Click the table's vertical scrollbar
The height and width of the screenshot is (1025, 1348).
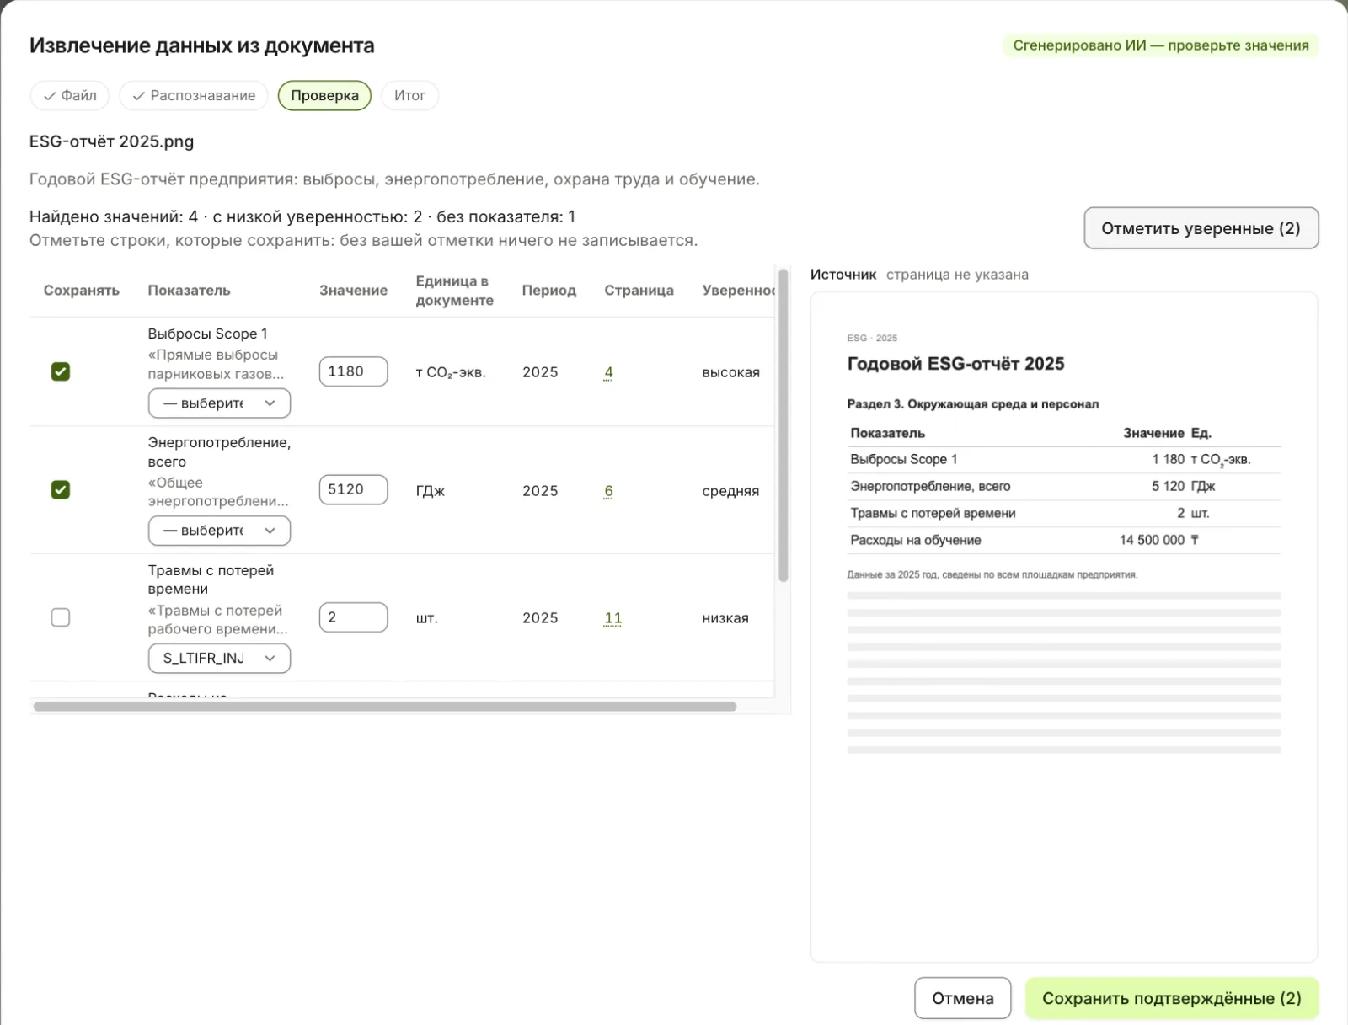pyautogui.click(x=783, y=425)
